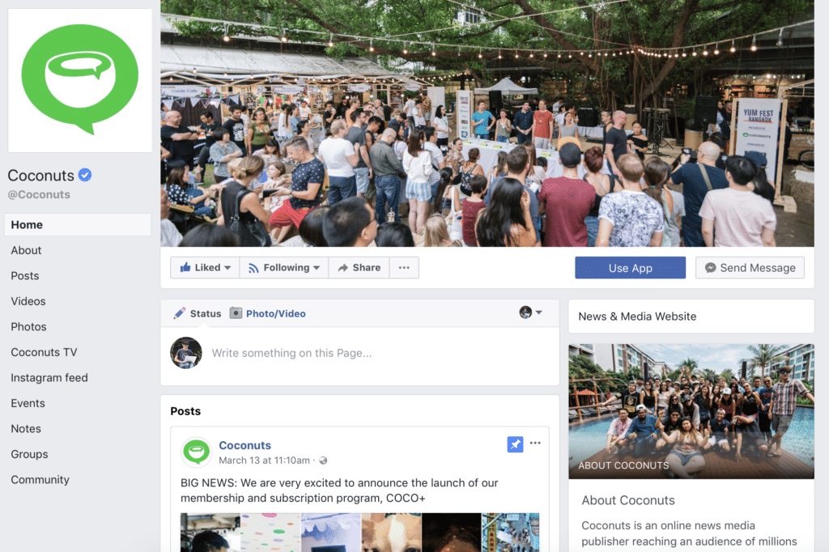Toggle the Liked button
The height and width of the screenshot is (552, 829).
pos(205,268)
